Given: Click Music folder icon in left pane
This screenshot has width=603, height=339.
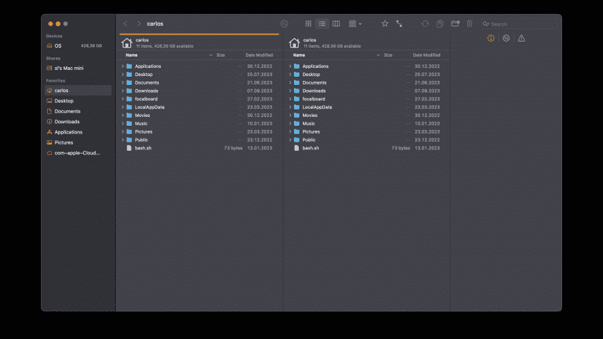Looking at the screenshot, I should click(129, 123).
